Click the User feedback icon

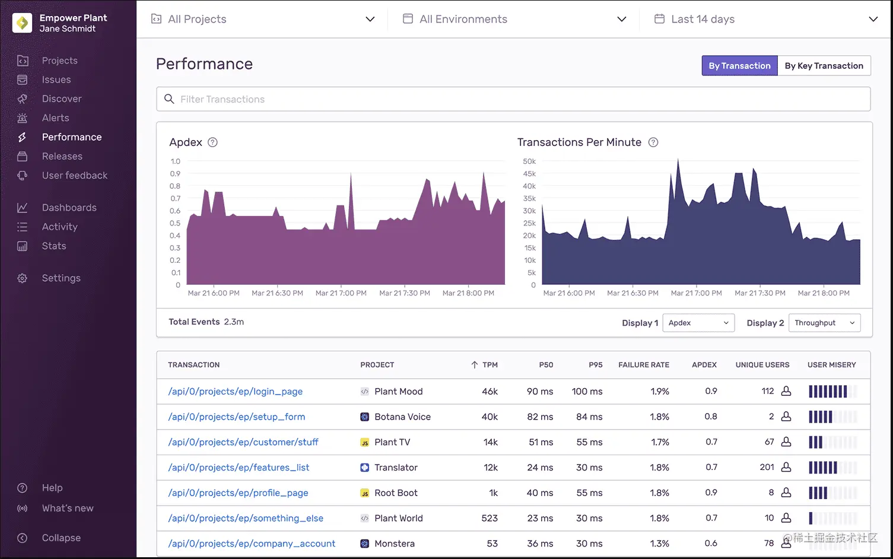click(23, 176)
